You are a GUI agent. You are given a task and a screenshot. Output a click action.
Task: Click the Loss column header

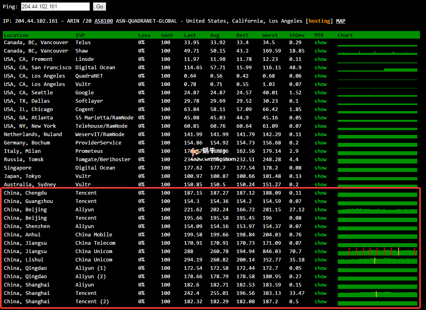(144, 35)
